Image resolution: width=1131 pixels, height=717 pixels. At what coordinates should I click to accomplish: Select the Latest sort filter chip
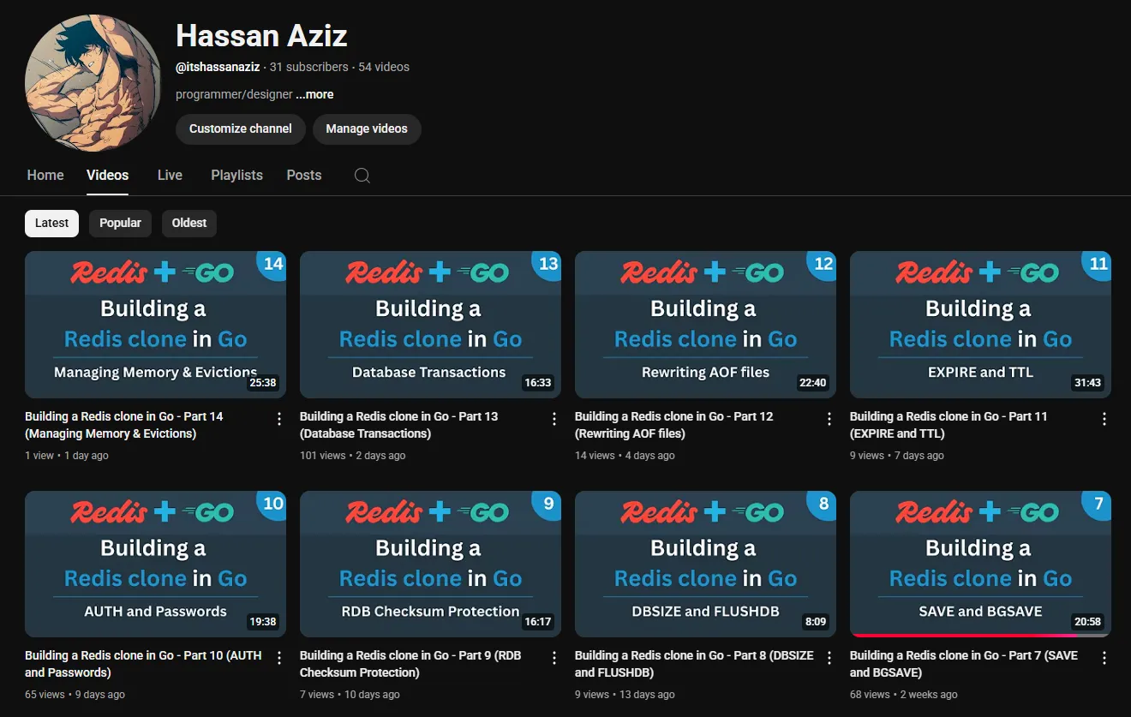(x=51, y=224)
